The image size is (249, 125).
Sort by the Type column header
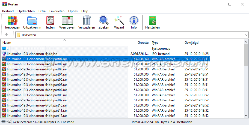point(167,42)
